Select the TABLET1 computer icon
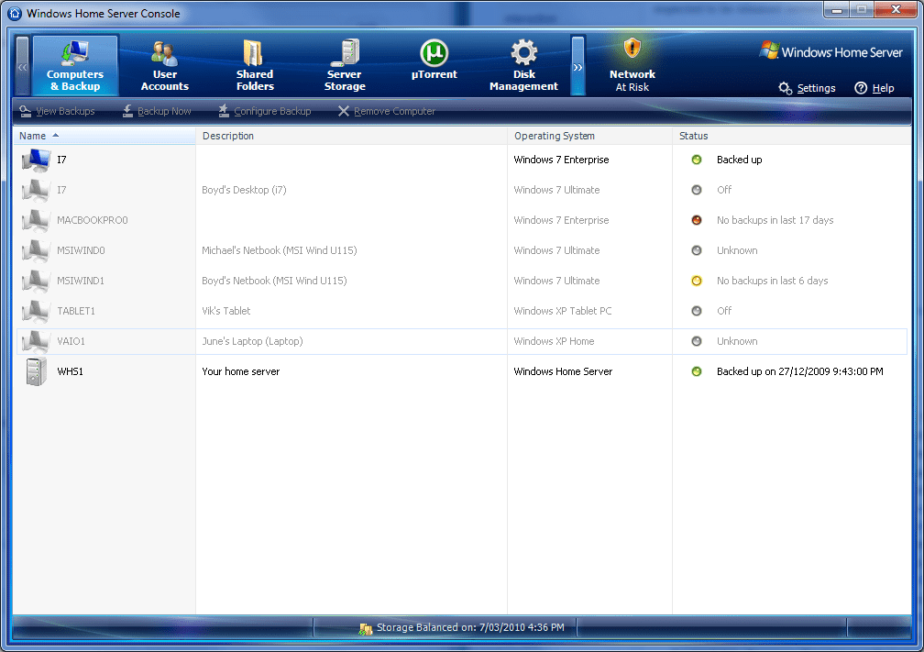This screenshot has height=652, width=924. pos(36,311)
